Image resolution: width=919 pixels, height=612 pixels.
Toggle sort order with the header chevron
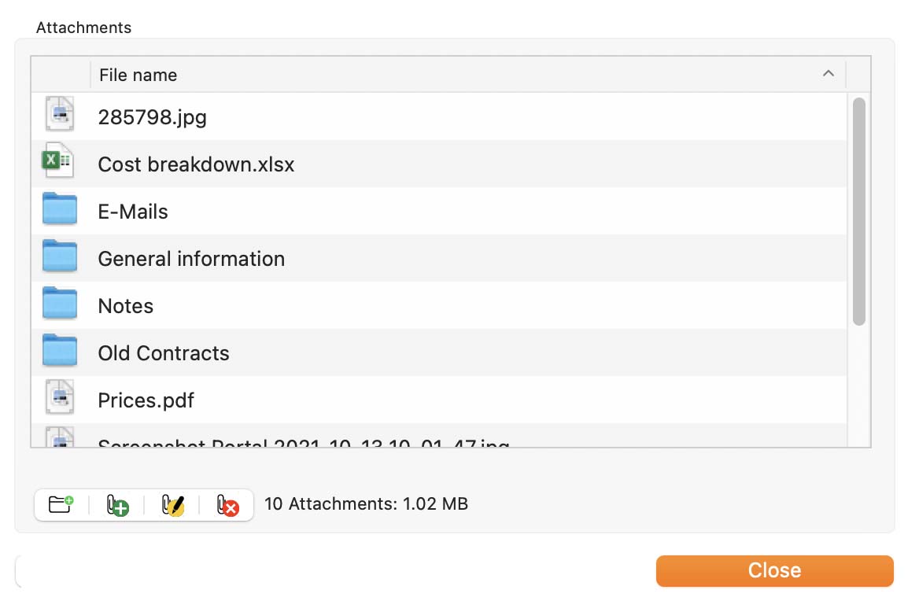click(x=829, y=74)
